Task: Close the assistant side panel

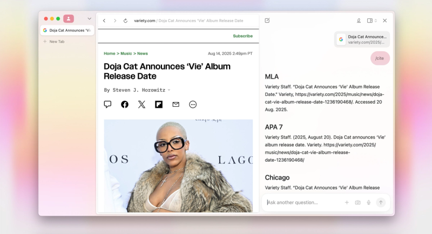Action: pos(385,20)
